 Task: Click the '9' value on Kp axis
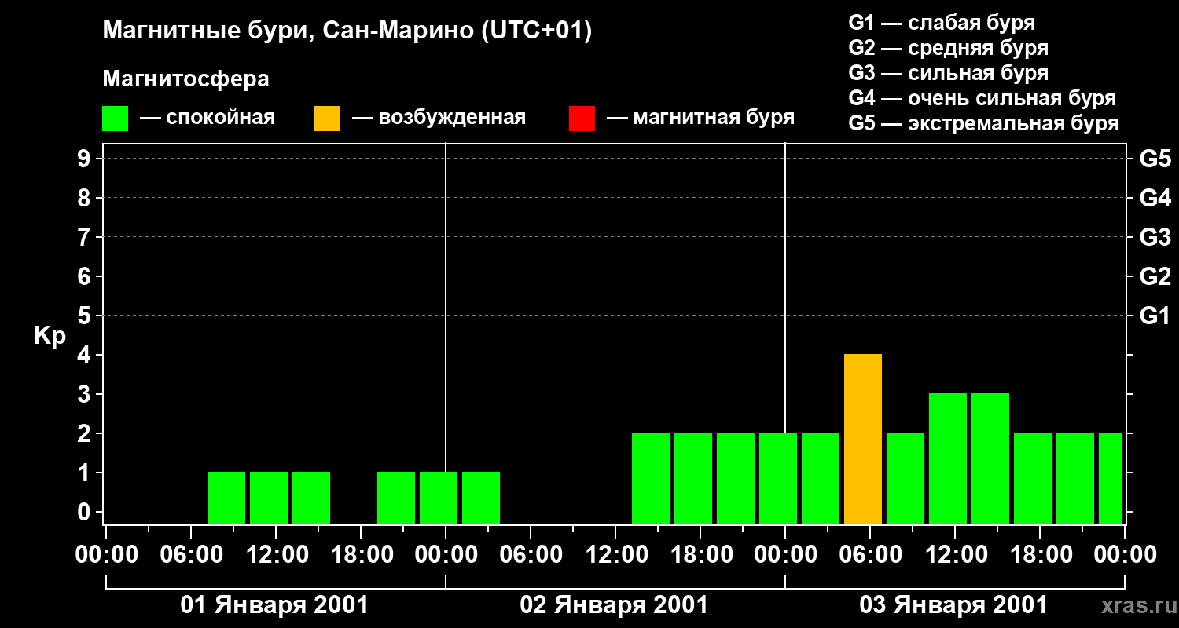pyautogui.click(x=86, y=159)
